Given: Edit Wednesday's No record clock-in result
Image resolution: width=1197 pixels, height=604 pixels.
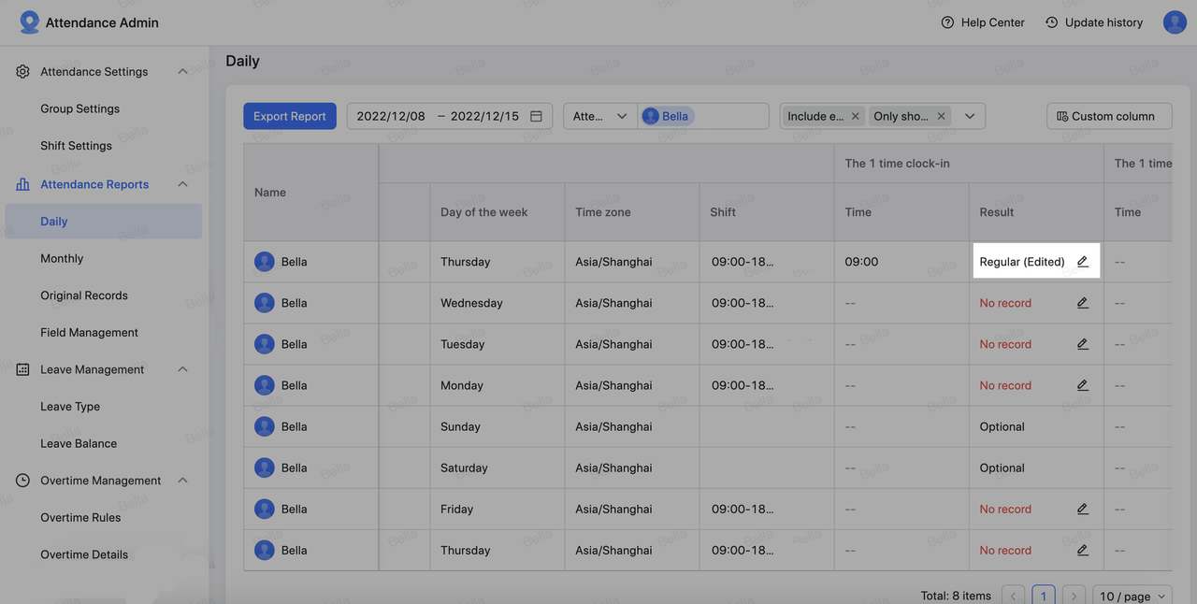Looking at the screenshot, I should point(1082,303).
